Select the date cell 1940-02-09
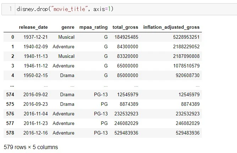The width and height of the screenshot is (237, 153). (x=35, y=47)
